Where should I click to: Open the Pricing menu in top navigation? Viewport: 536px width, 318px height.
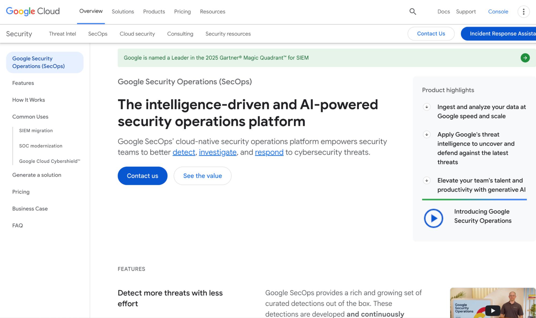click(182, 12)
